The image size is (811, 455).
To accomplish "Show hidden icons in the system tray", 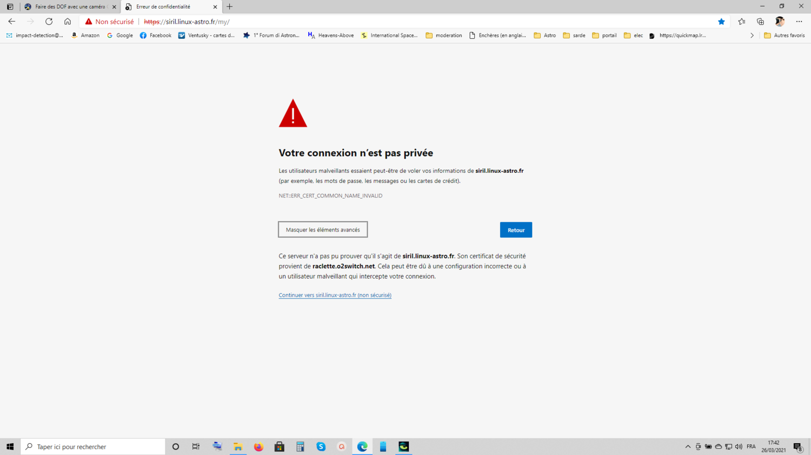I will click(x=687, y=446).
